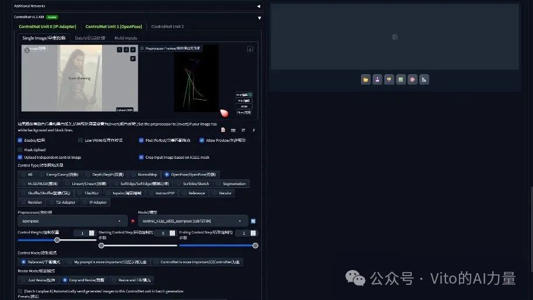Send image to extras ruler icon

[424, 79]
